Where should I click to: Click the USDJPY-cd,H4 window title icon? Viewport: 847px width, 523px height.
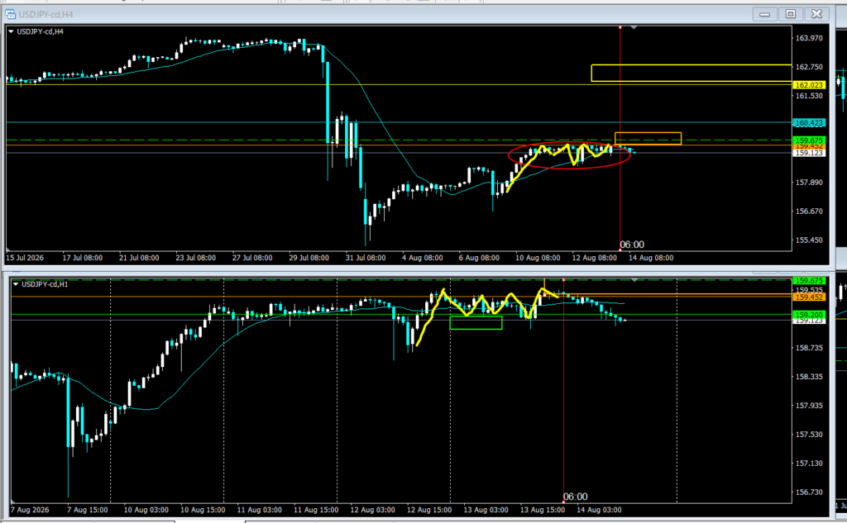10,14
